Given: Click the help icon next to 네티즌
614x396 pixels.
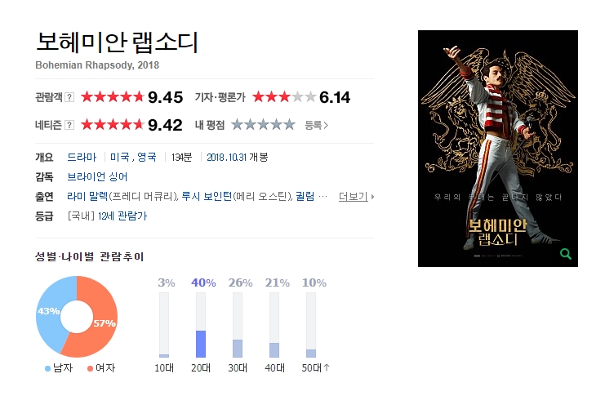Looking at the screenshot, I should coord(69,125).
